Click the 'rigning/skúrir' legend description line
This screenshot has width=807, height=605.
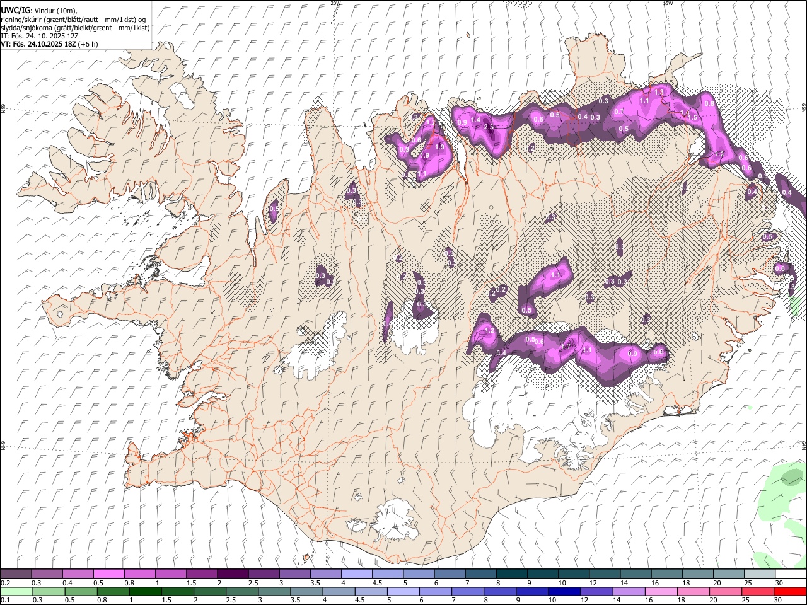click(73, 20)
